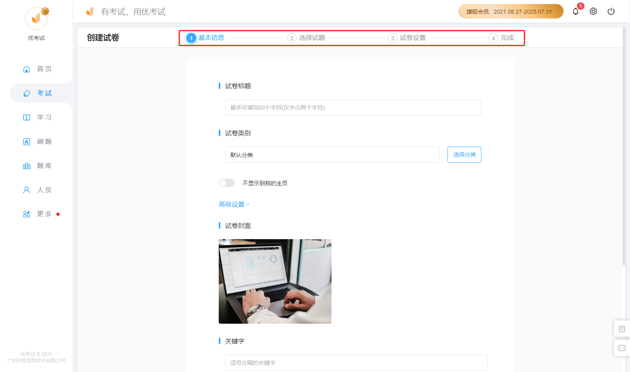Go to 考试 menu label

click(44, 93)
